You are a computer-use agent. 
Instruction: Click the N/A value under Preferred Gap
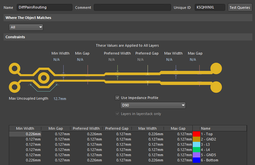pos(140,59)
